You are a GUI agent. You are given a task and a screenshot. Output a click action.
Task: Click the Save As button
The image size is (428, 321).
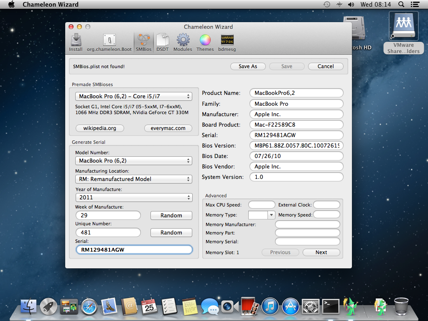(248, 66)
